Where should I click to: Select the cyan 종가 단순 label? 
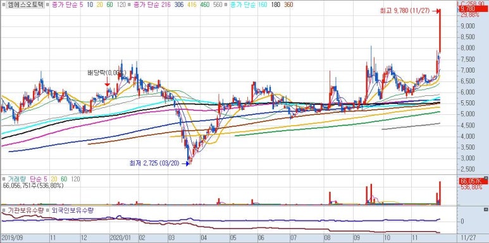click(x=242, y=5)
